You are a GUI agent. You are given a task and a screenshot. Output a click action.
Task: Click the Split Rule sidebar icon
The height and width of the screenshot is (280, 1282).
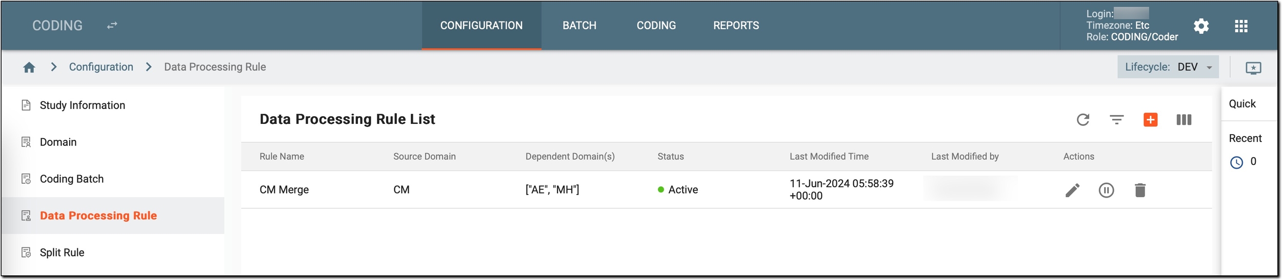(x=26, y=252)
